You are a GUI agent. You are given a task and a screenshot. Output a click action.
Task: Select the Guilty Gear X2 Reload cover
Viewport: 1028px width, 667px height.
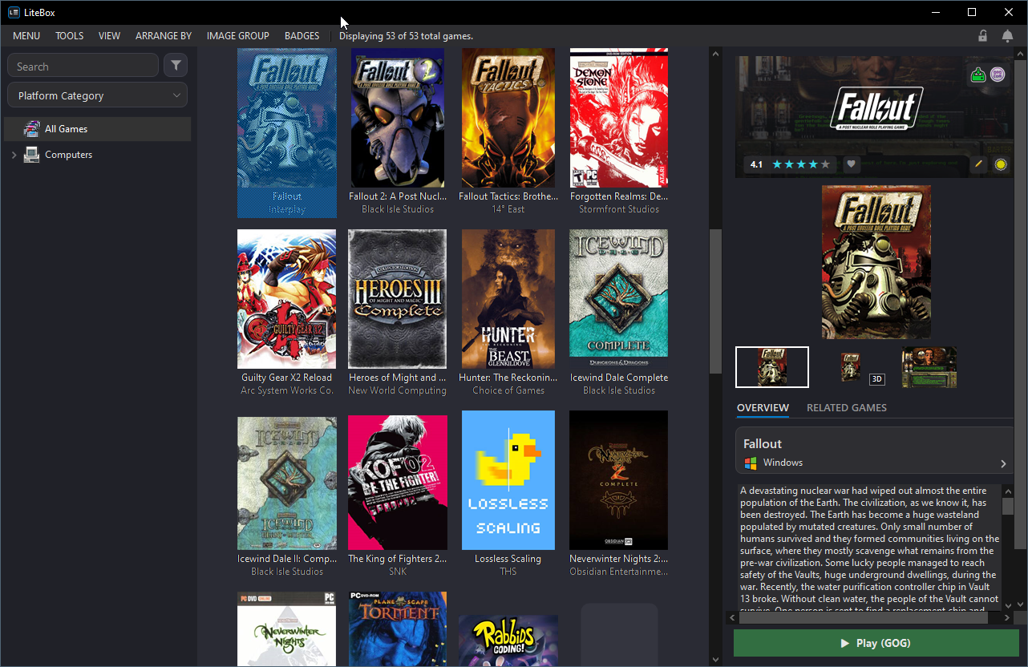point(287,299)
